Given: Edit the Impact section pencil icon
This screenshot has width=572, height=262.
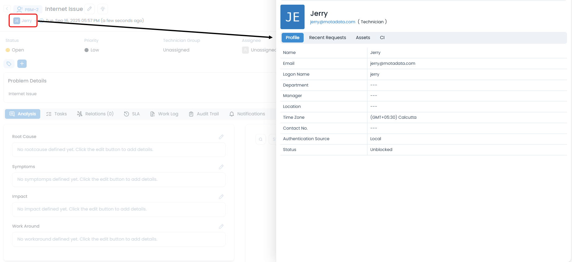Looking at the screenshot, I should pos(221,197).
